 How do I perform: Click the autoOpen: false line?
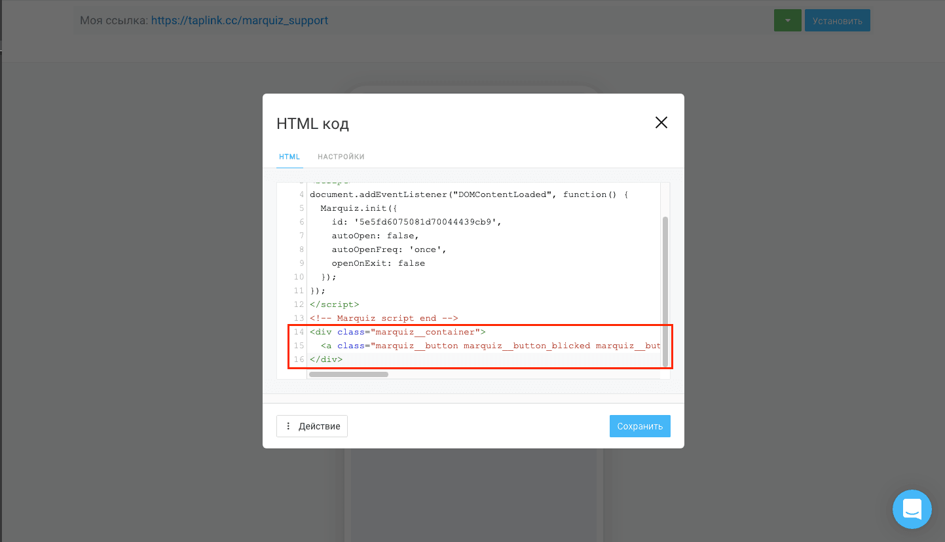coord(375,236)
